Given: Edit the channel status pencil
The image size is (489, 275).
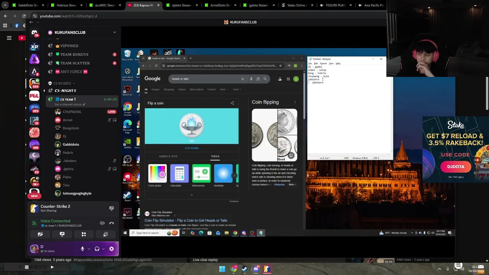Looking at the screenshot, I should tap(84, 105).
